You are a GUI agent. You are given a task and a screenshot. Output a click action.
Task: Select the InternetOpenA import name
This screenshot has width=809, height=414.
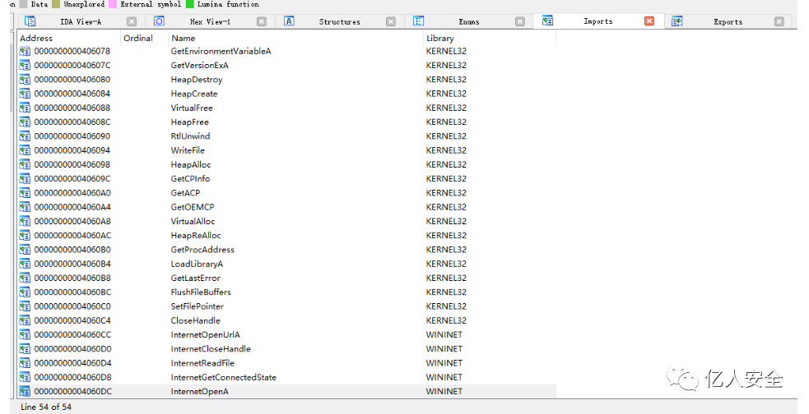pos(200,391)
